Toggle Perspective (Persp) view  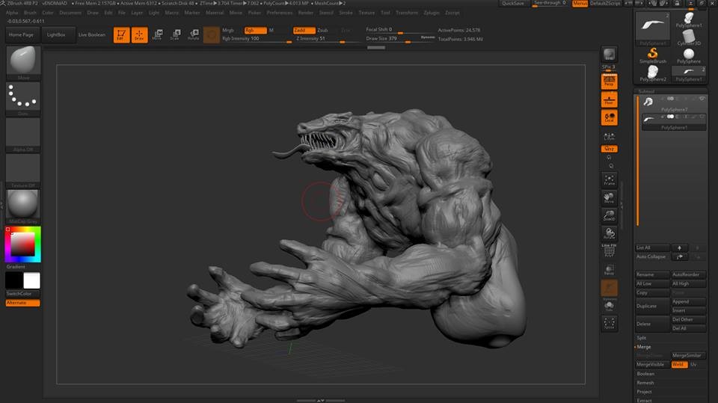pos(610,80)
